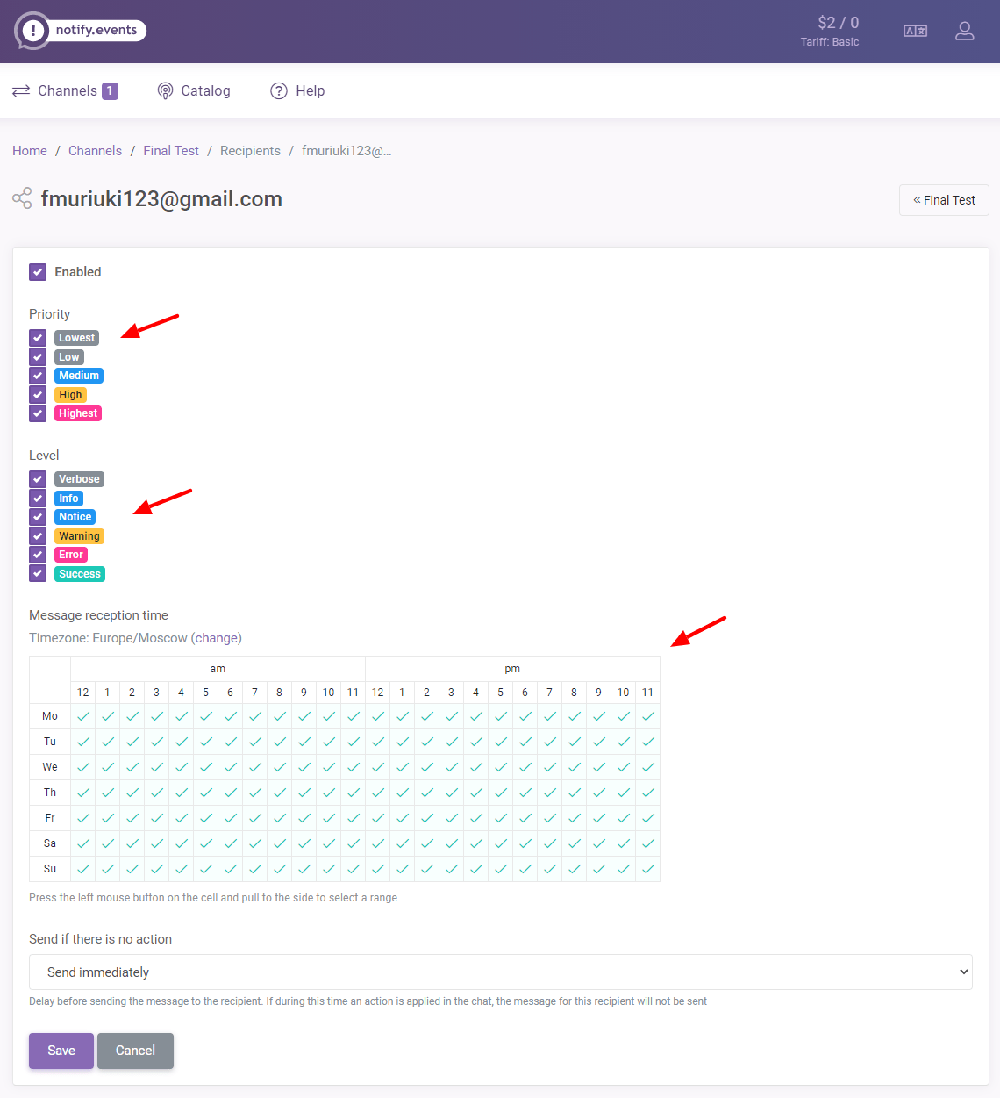Image resolution: width=1000 pixels, height=1098 pixels.
Task: Toggle Friday 6 pm checkmark cell
Action: click(x=525, y=818)
